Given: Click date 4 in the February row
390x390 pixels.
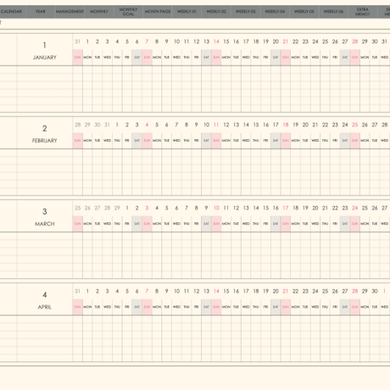Looking at the screenshot, I should click(x=147, y=125).
